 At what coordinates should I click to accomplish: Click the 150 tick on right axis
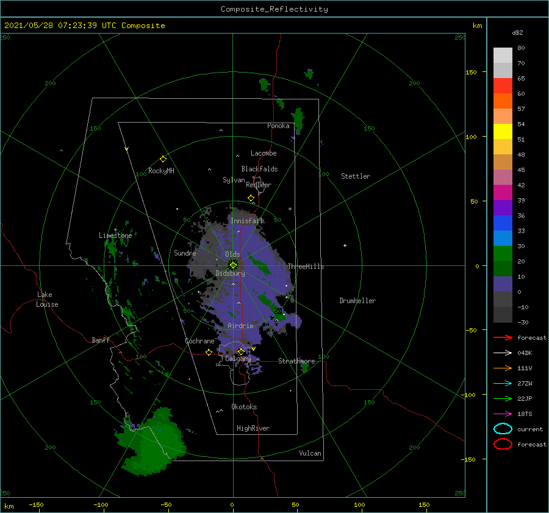(471, 72)
